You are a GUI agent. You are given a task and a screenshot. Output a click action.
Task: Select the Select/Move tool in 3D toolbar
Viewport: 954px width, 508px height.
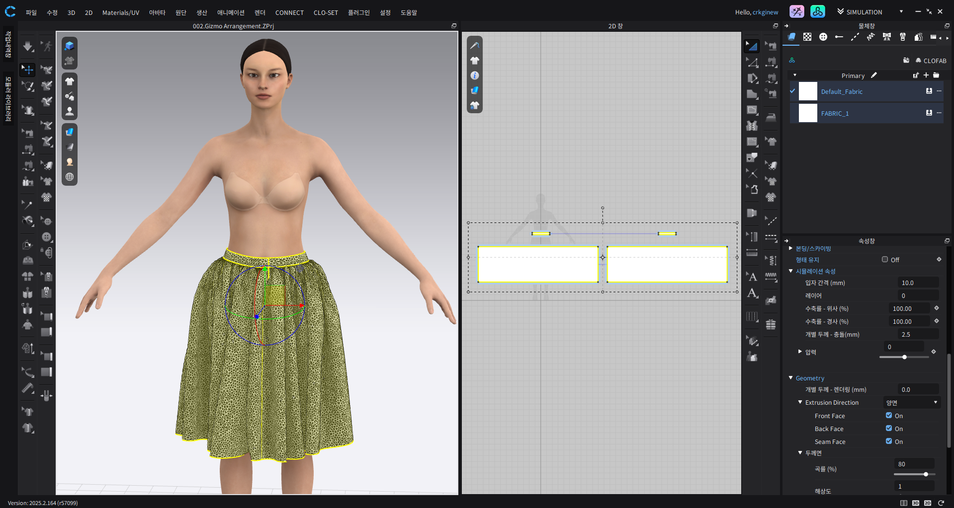[x=28, y=70]
